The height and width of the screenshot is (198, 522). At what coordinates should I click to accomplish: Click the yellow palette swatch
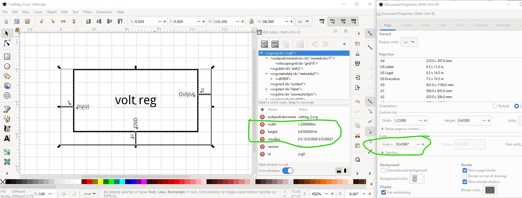pos(100,182)
